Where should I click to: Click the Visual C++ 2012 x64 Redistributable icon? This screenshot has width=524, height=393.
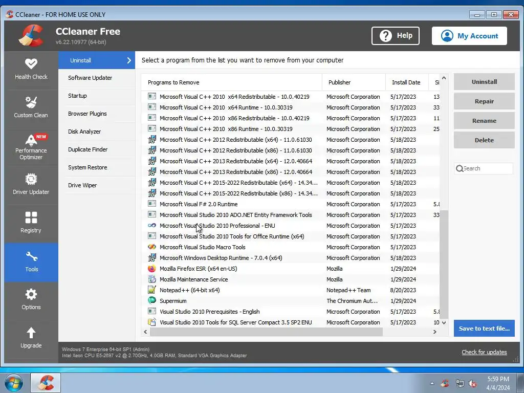tap(151, 140)
